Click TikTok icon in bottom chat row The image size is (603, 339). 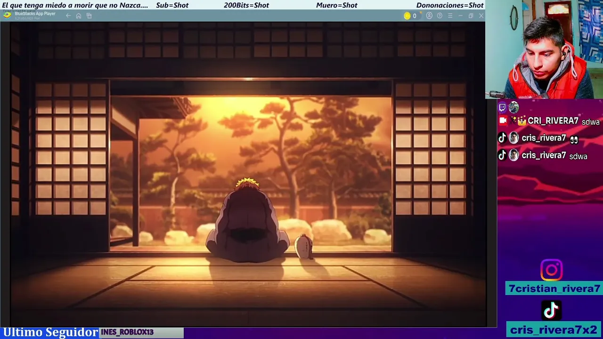click(502, 155)
